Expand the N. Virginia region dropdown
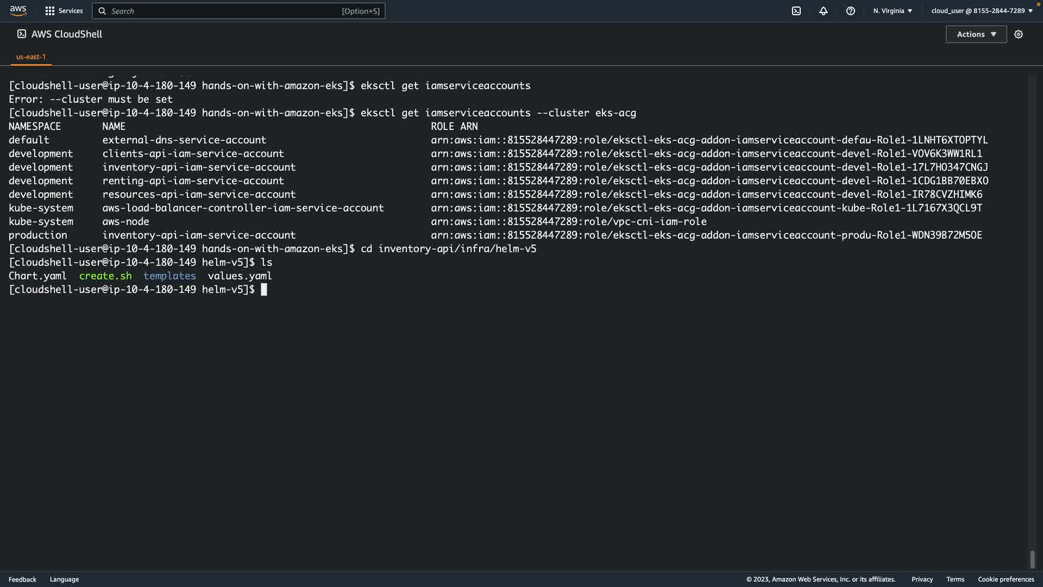 [x=893, y=11]
